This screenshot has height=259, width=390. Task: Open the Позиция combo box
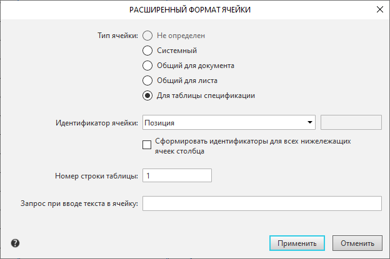225,122
